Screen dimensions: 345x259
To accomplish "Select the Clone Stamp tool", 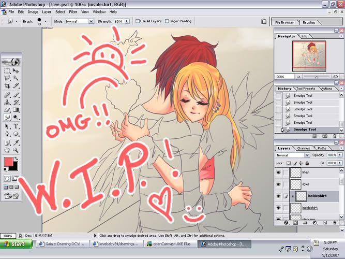I will coord(7,102).
